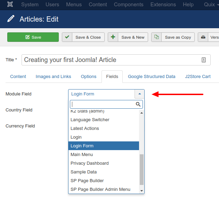Click the 'Currency Field' label
The width and height of the screenshot is (219, 202).
[20, 126]
